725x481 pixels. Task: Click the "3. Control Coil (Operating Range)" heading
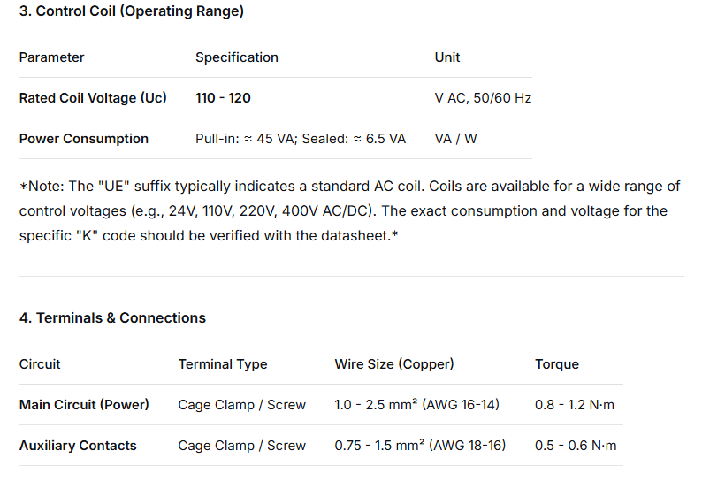click(x=132, y=11)
